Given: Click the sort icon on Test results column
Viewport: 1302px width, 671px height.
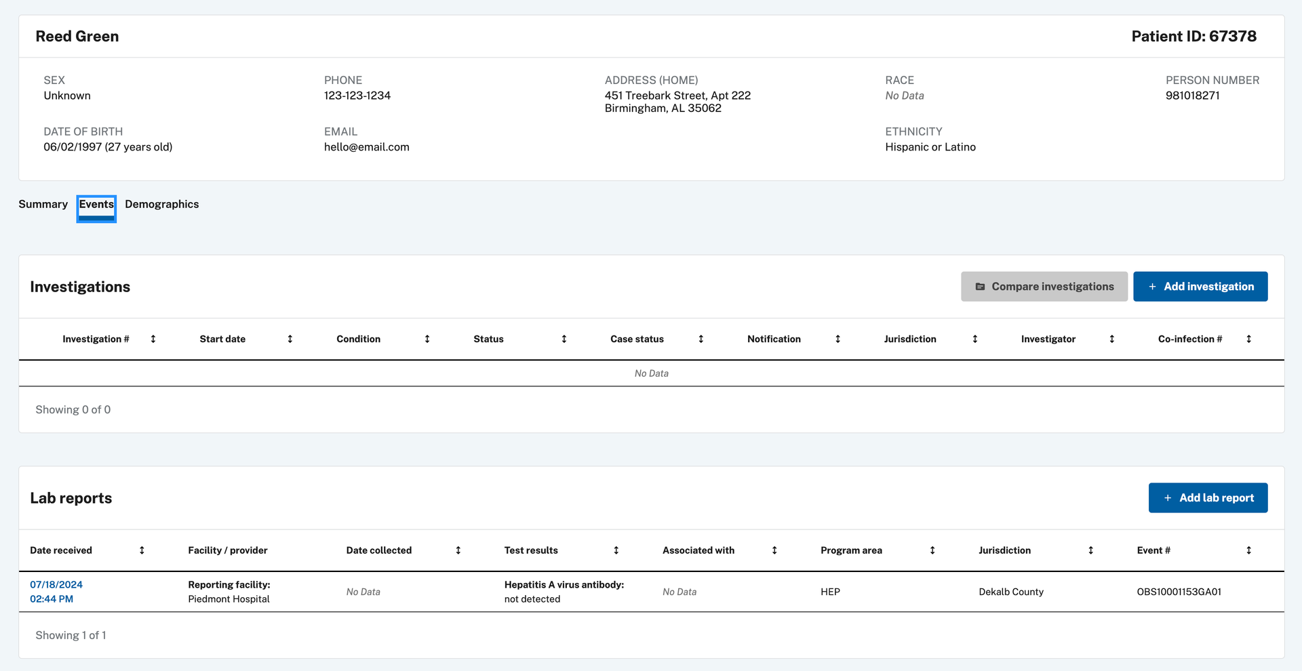Looking at the screenshot, I should point(616,550).
